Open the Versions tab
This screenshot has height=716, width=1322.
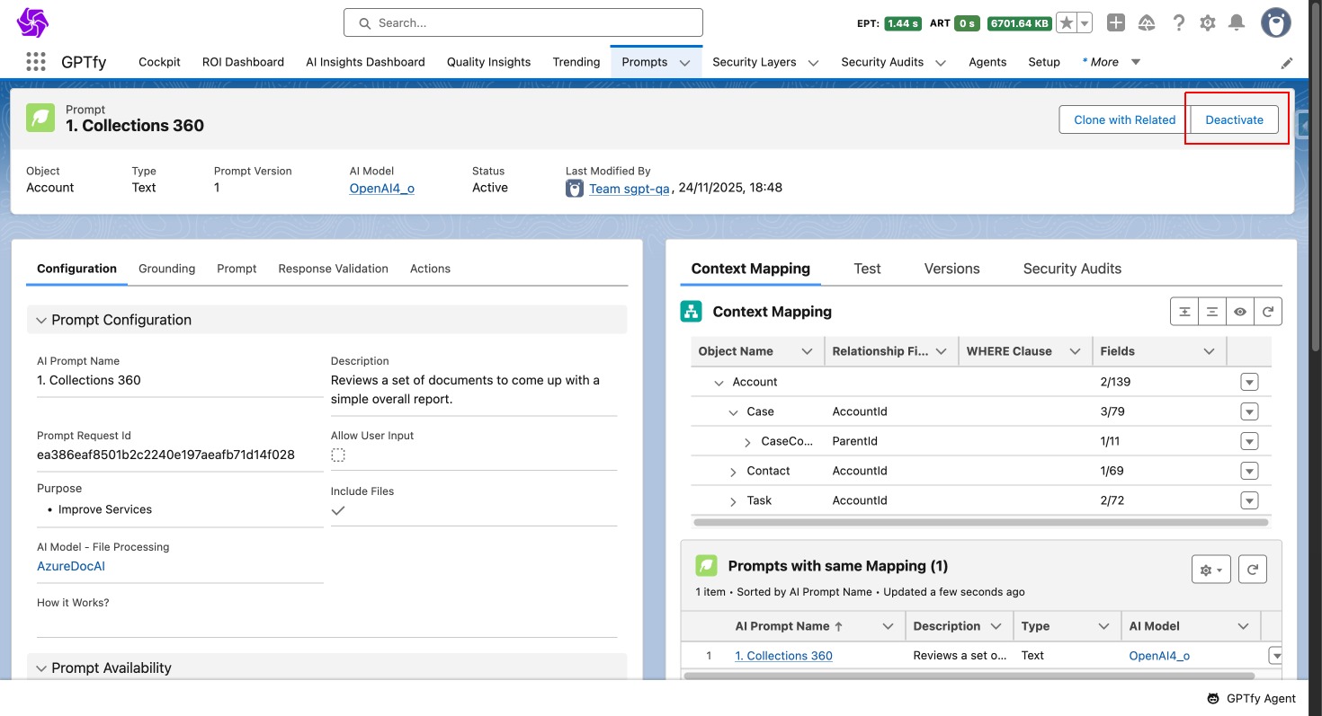(x=951, y=269)
